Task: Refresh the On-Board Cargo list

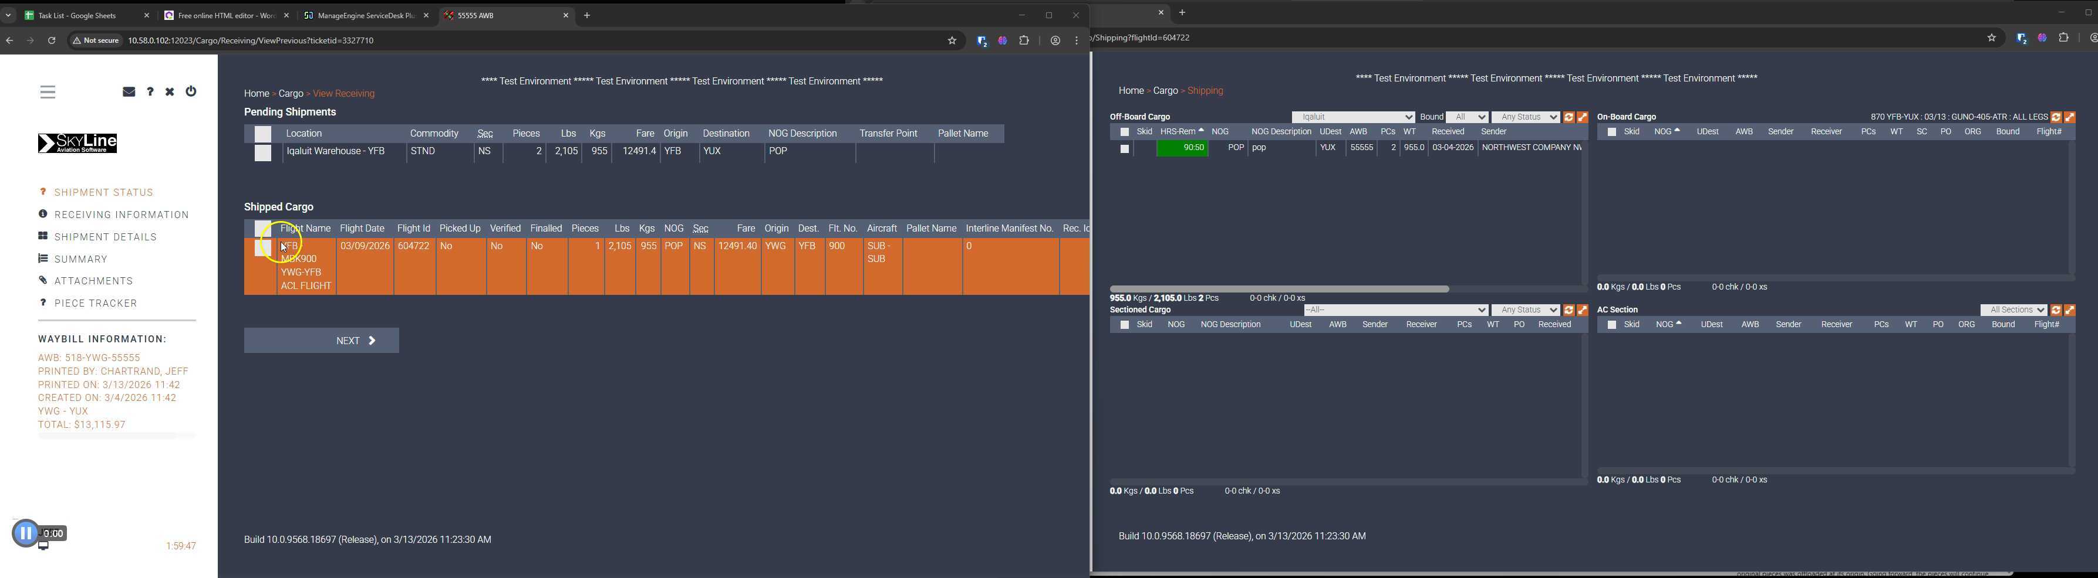Action: tap(2055, 118)
